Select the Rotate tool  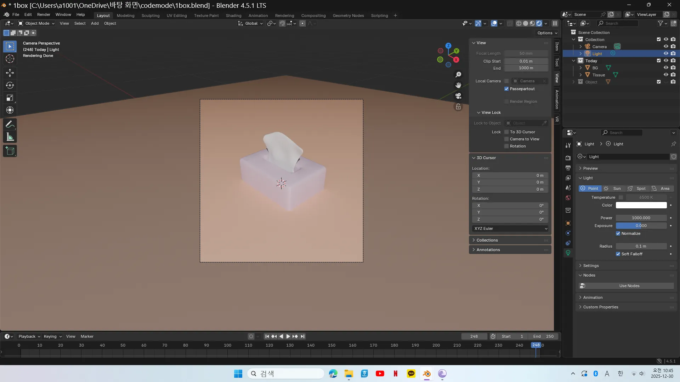[10, 85]
